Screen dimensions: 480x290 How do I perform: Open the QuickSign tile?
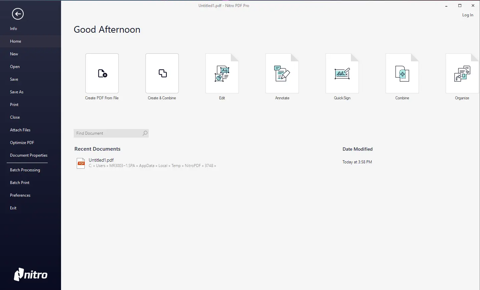[x=342, y=73]
